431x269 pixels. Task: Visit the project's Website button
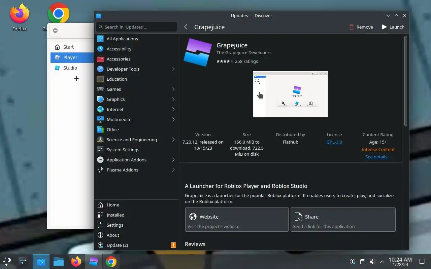coord(237,220)
